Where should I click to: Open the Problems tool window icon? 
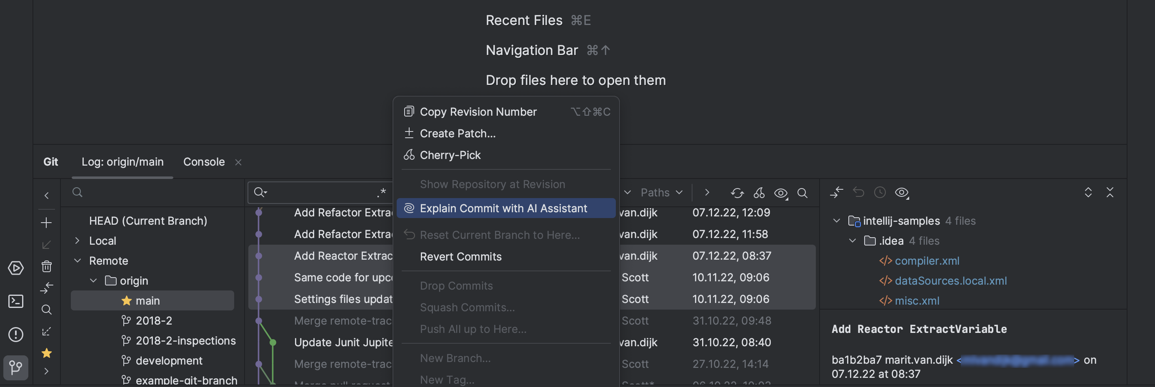click(16, 334)
